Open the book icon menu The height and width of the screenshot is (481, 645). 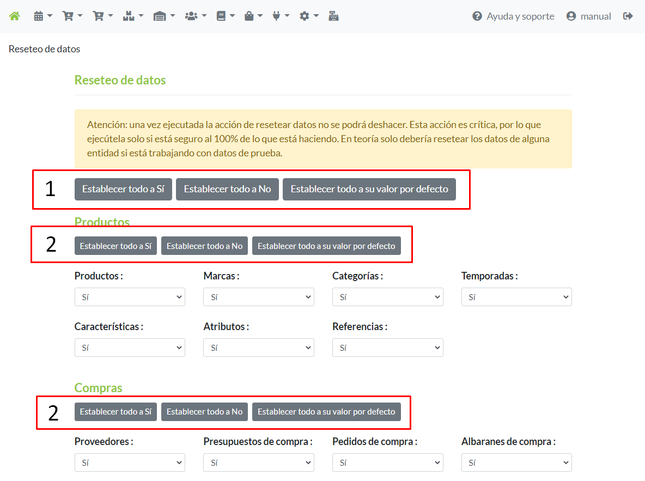pyautogui.click(x=225, y=16)
